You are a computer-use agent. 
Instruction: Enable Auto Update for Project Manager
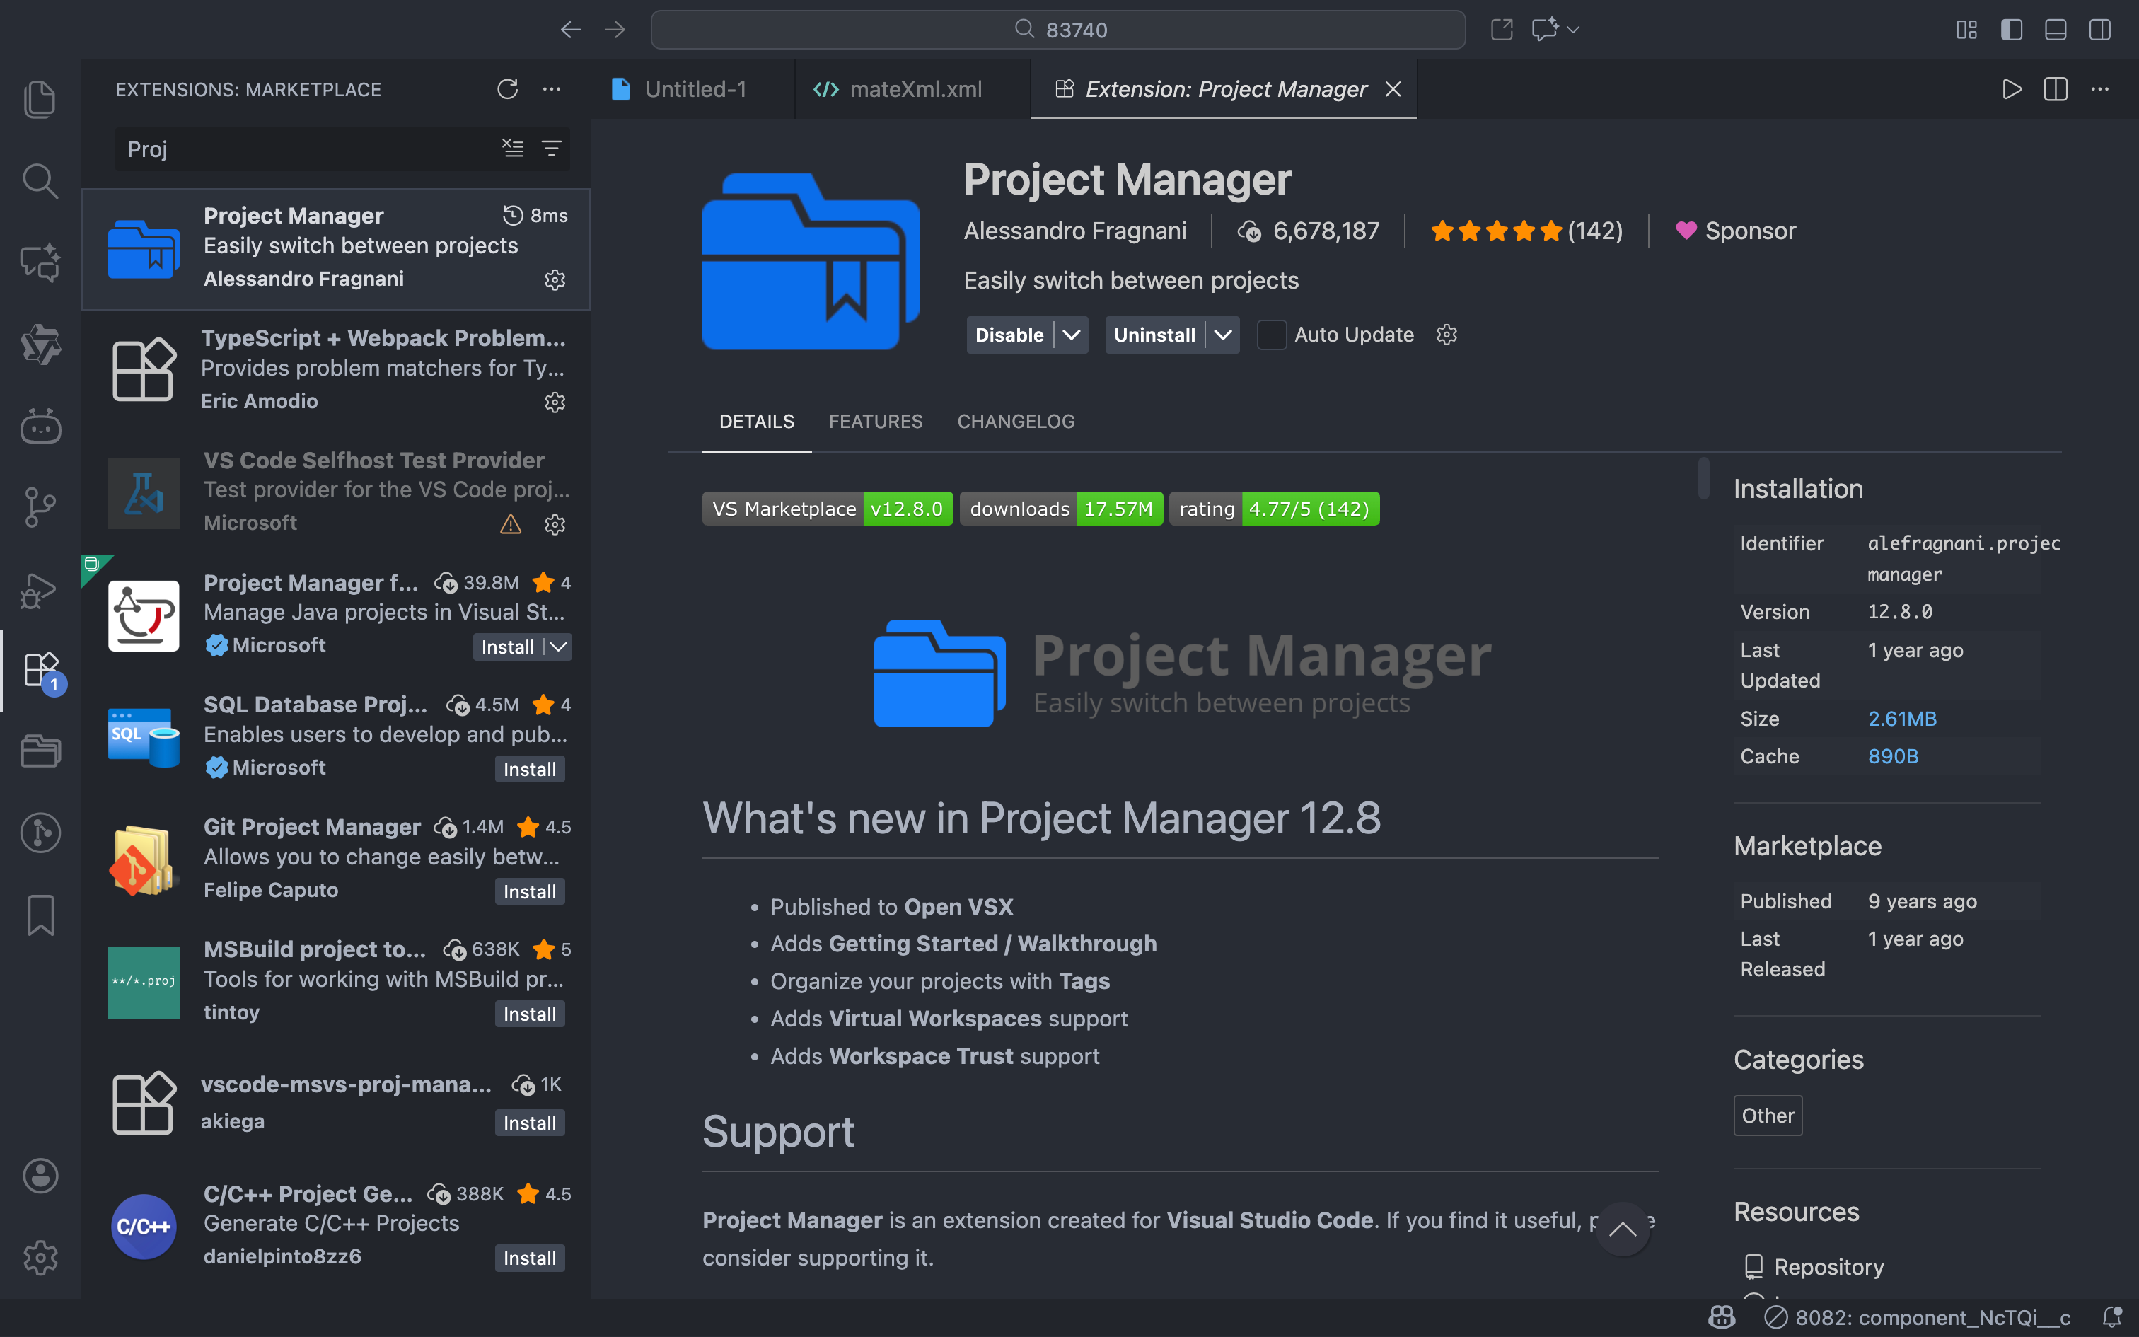(1271, 334)
